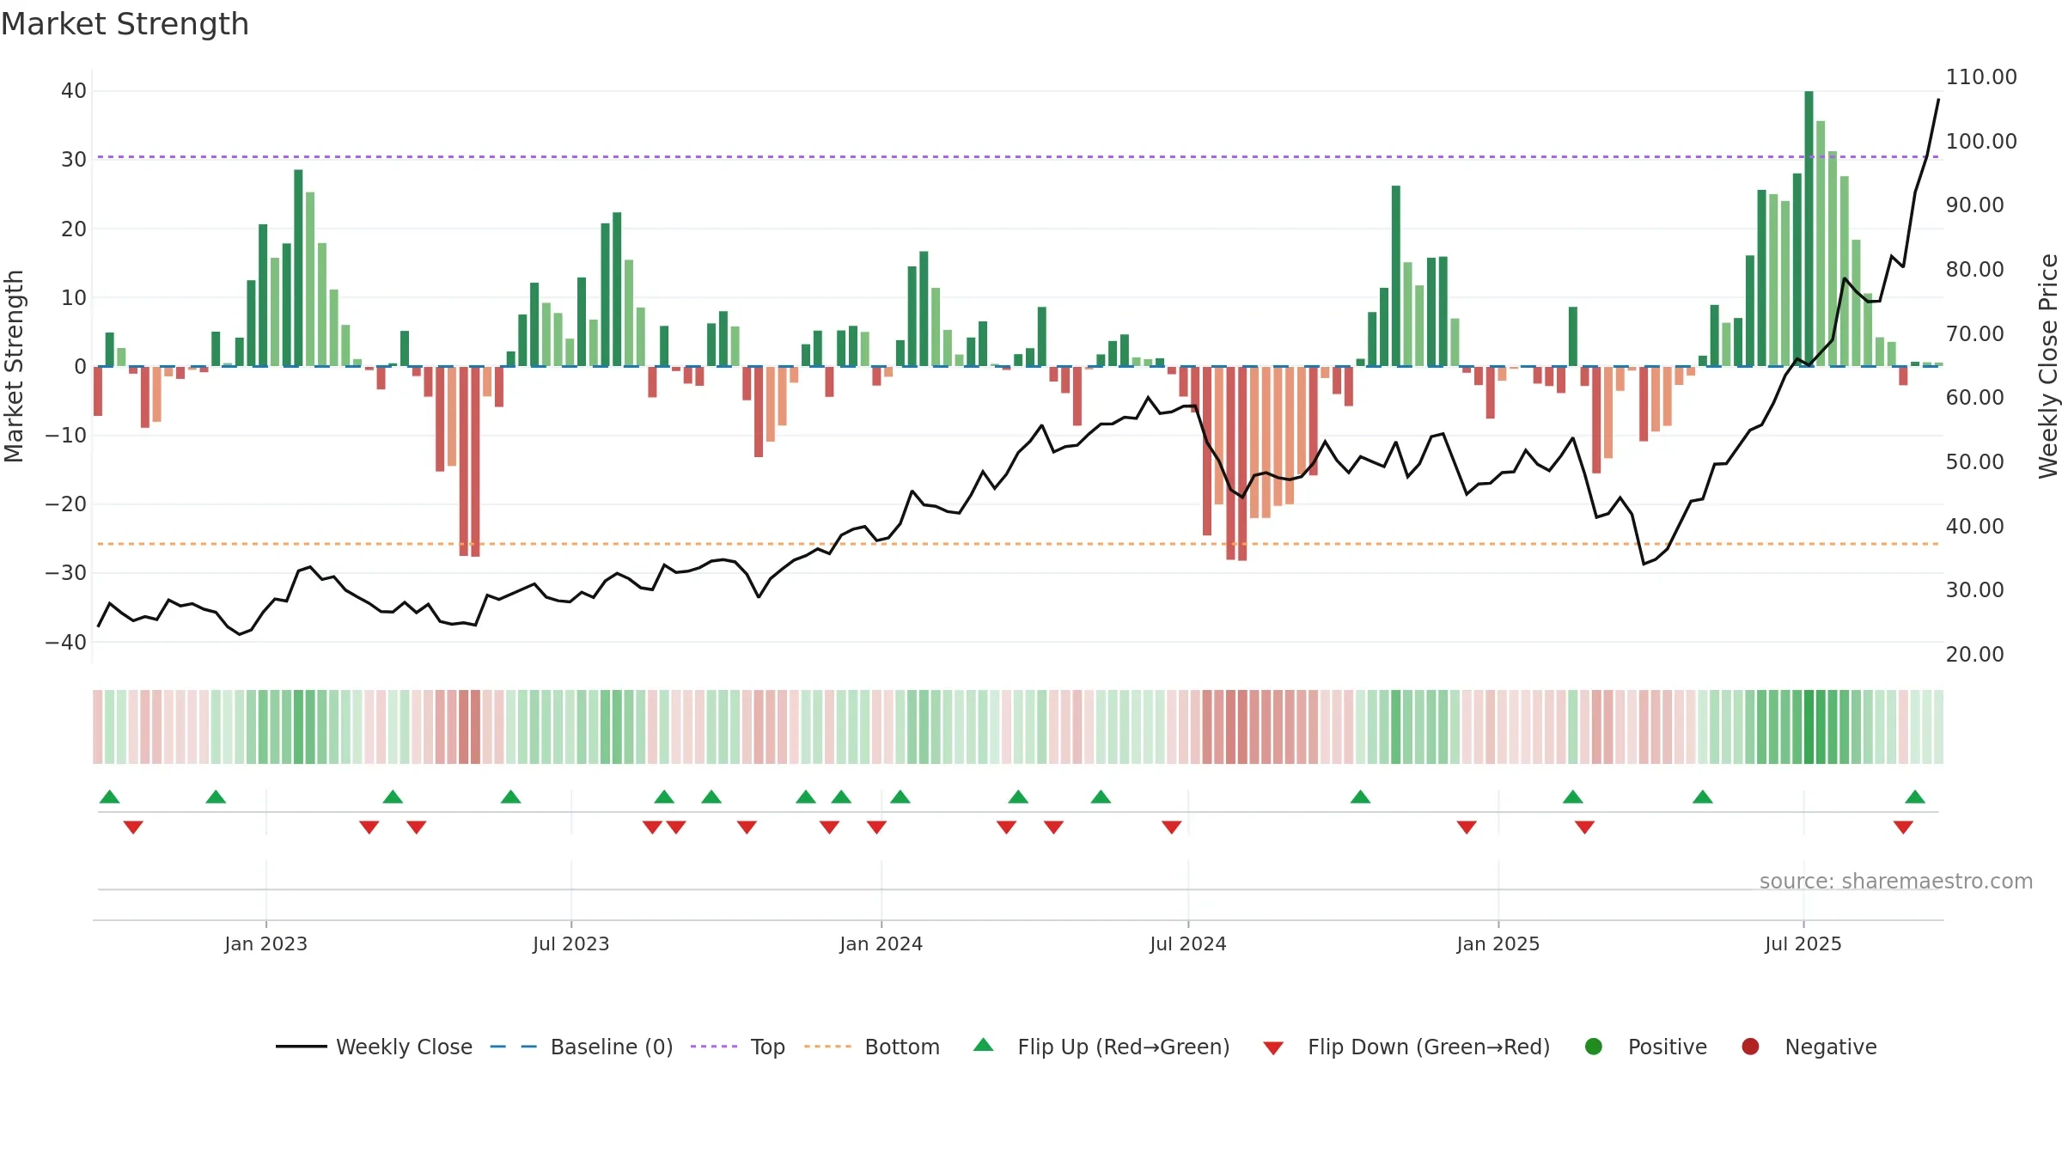Click the 40 market strength axis label
This screenshot has width=2062, height=1160.
click(74, 91)
